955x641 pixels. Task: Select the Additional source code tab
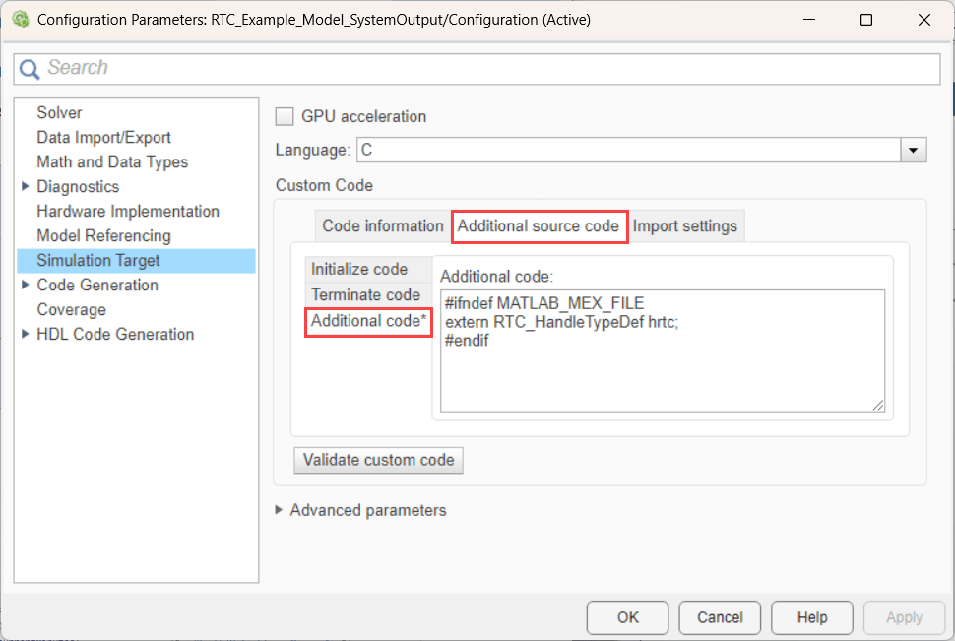[x=539, y=225]
